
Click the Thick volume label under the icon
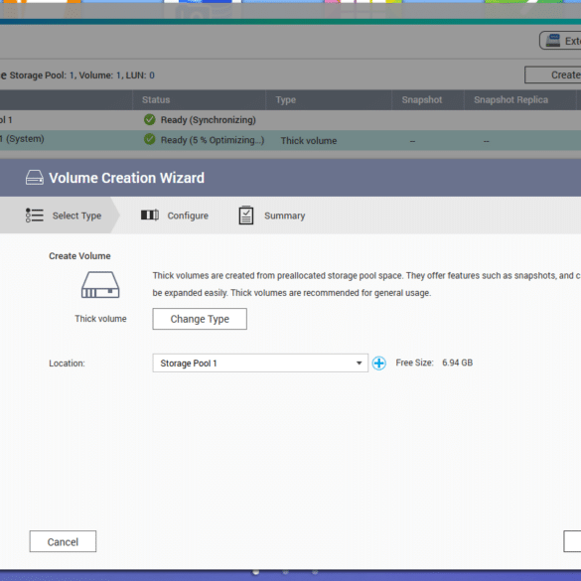tap(100, 319)
